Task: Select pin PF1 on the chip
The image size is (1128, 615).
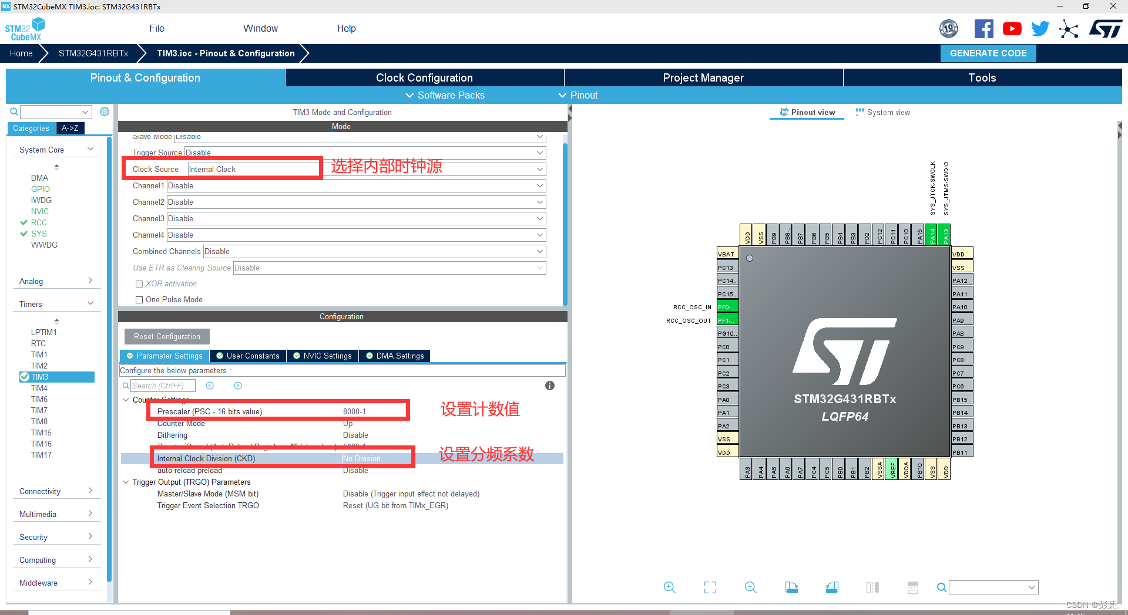Action: pos(728,320)
